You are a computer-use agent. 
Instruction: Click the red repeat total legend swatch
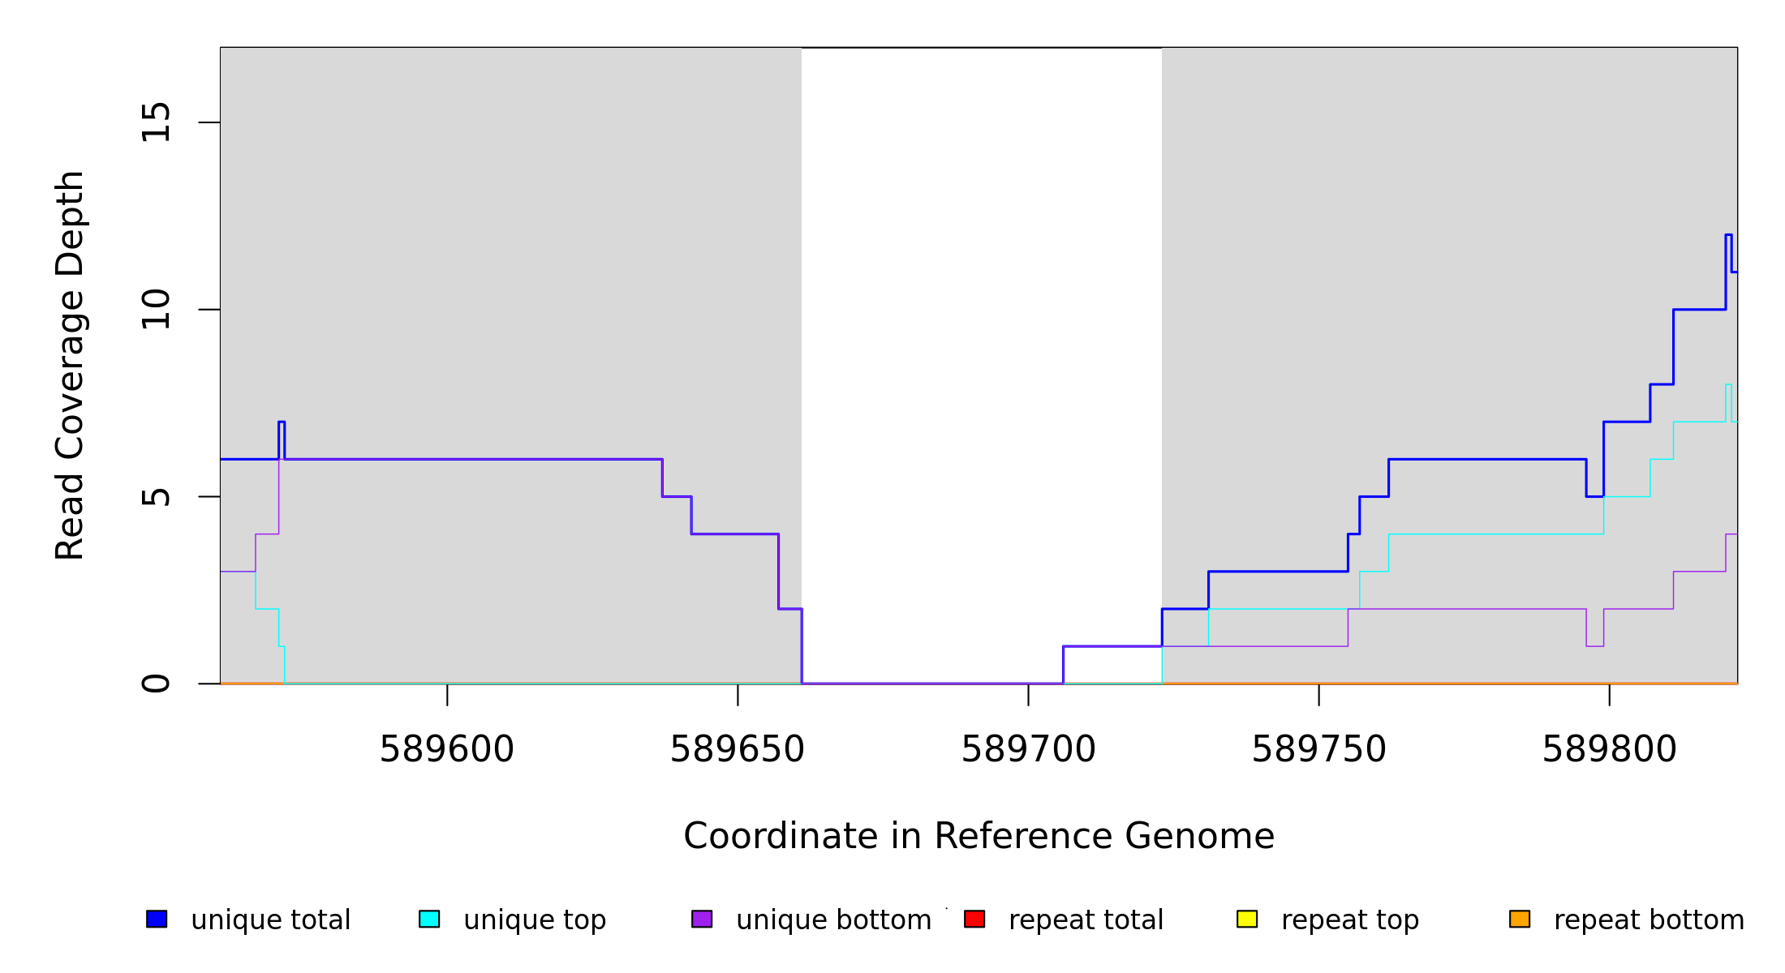click(974, 919)
